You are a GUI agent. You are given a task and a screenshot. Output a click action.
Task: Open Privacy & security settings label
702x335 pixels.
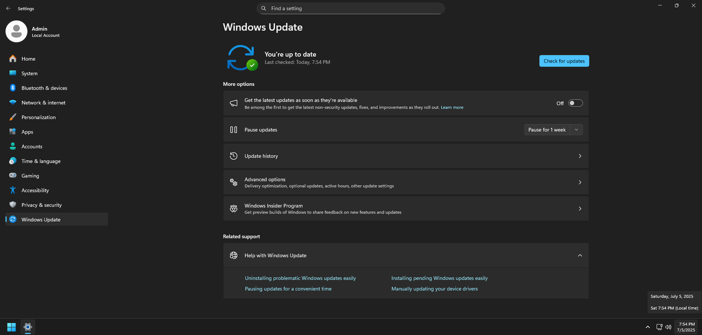tap(42, 205)
